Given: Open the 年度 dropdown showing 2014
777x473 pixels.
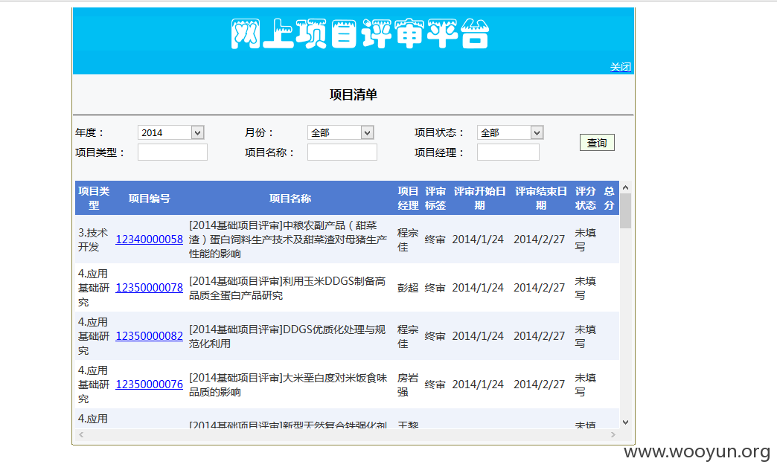Looking at the screenshot, I should [171, 132].
